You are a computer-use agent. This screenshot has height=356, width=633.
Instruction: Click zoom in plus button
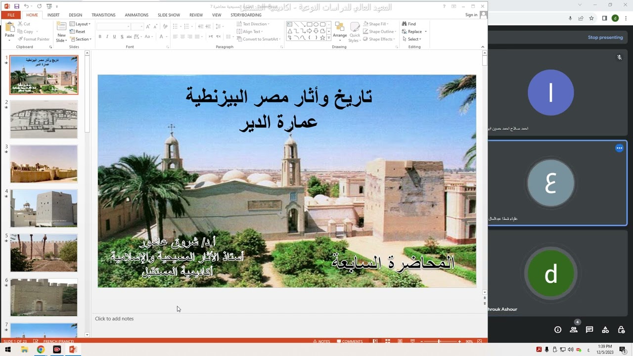point(459,341)
